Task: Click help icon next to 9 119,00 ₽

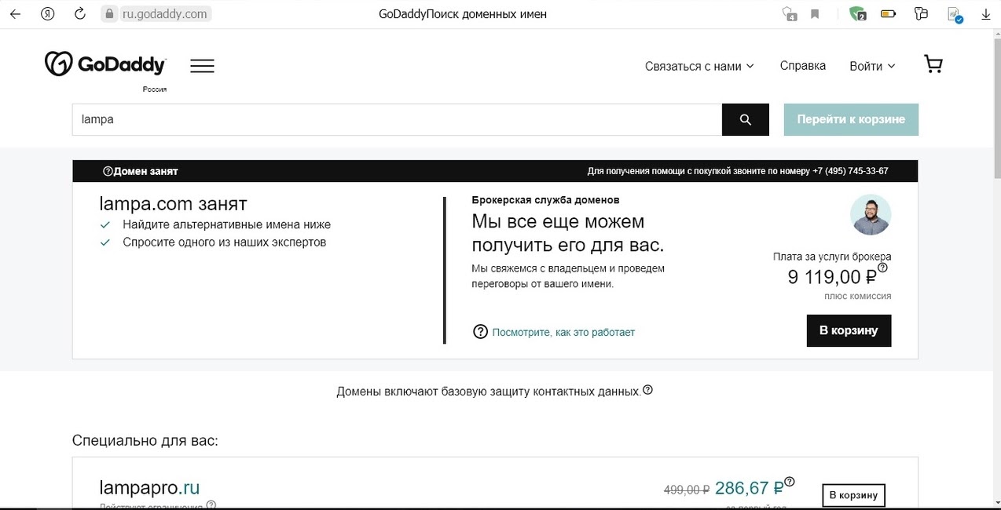Action: click(x=882, y=268)
